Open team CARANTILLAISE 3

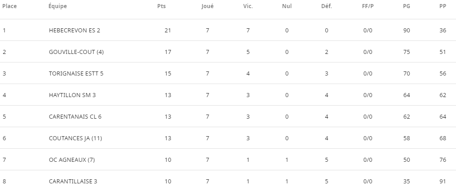coord(73,182)
